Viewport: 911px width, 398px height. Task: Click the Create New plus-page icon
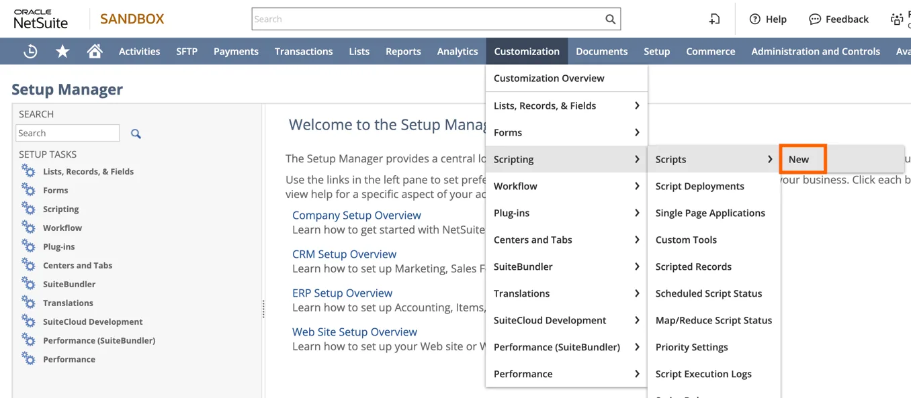(714, 19)
